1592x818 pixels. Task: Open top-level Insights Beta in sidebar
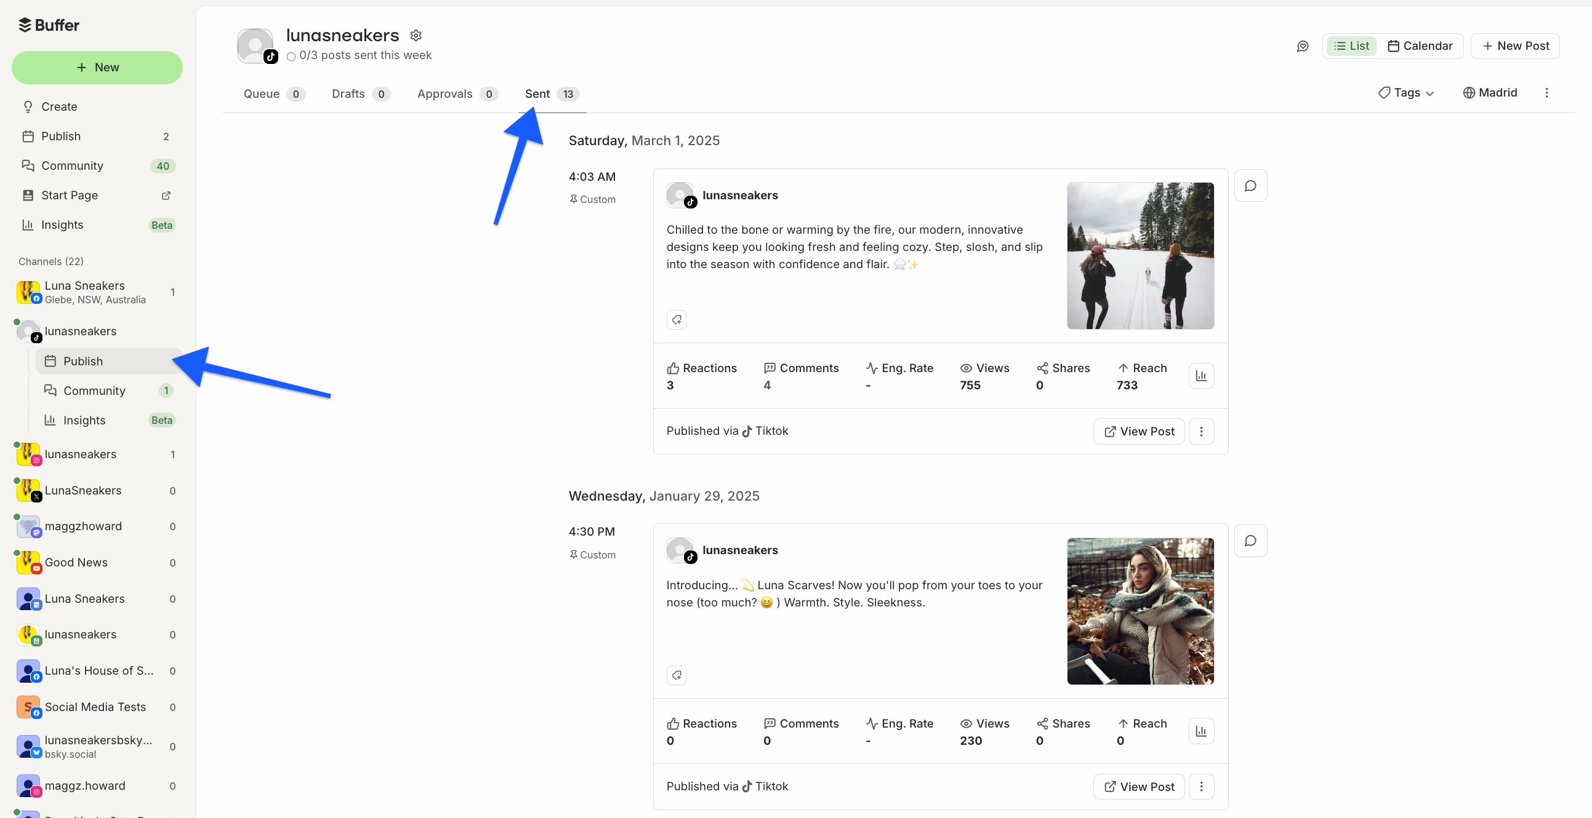(97, 225)
